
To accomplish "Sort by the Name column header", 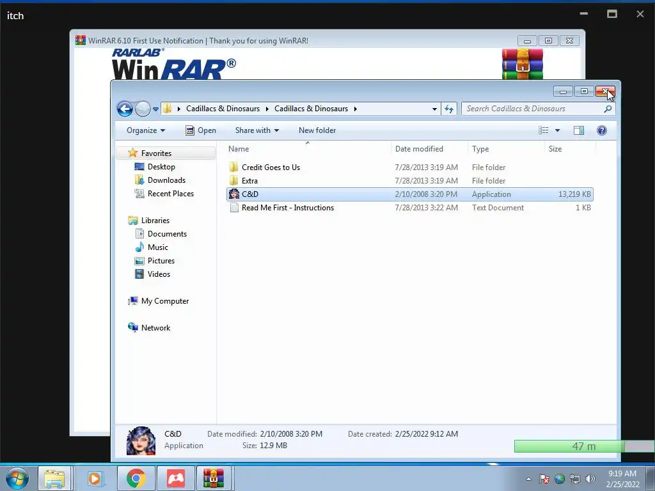I will click(x=239, y=149).
